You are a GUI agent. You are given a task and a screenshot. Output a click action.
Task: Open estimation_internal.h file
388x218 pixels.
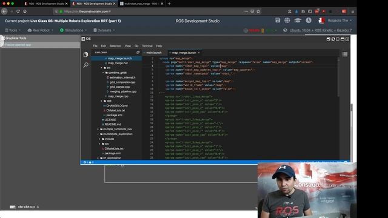[x=122, y=78]
